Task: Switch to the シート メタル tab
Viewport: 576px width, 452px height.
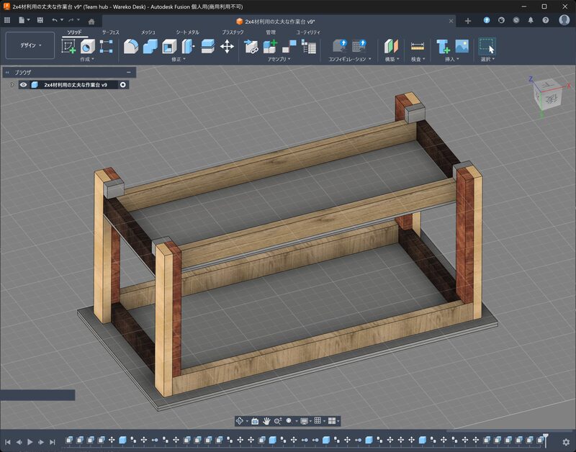Action: tap(189, 32)
